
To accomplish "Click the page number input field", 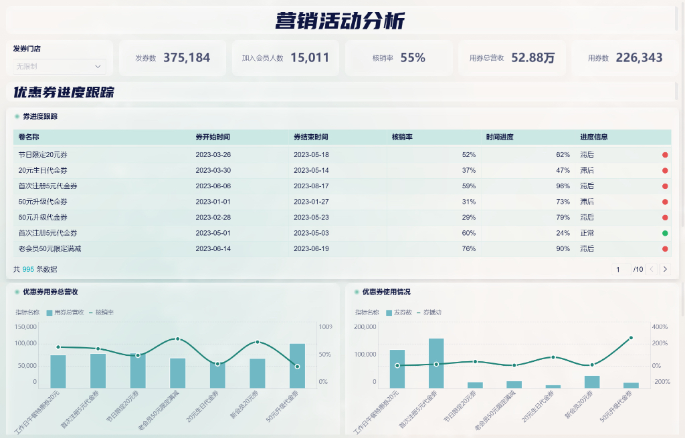I will click(619, 269).
